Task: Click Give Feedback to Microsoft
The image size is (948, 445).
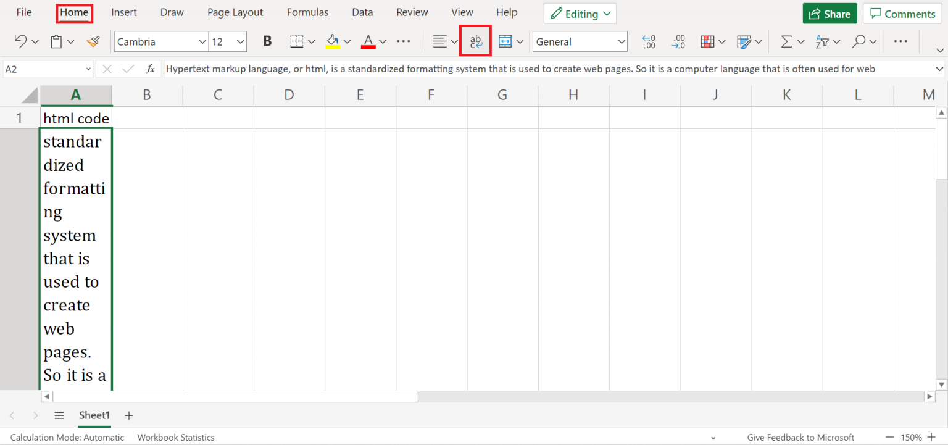Action: pos(800,437)
